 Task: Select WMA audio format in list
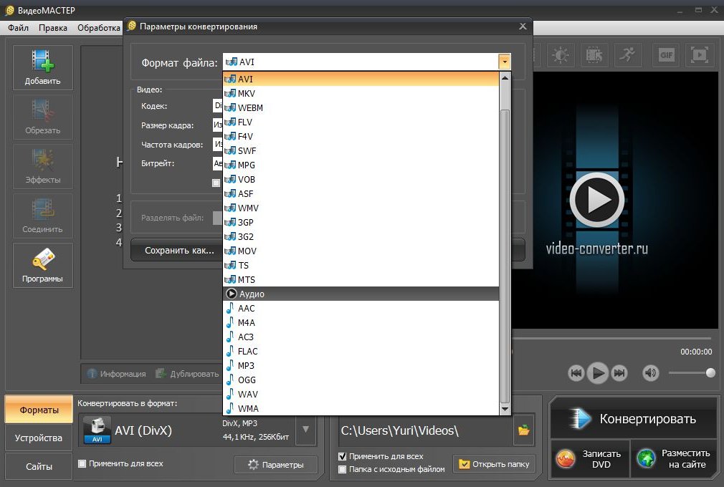(x=361, y=408)
